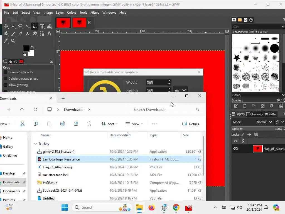Add a new Explorer tab with plus
The height and width of the screenshot is (214, 285).
pos(63,98)
